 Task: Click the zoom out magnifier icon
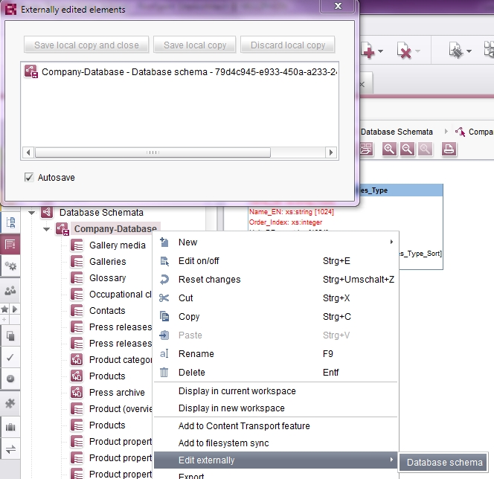click(x=407, y=149)
